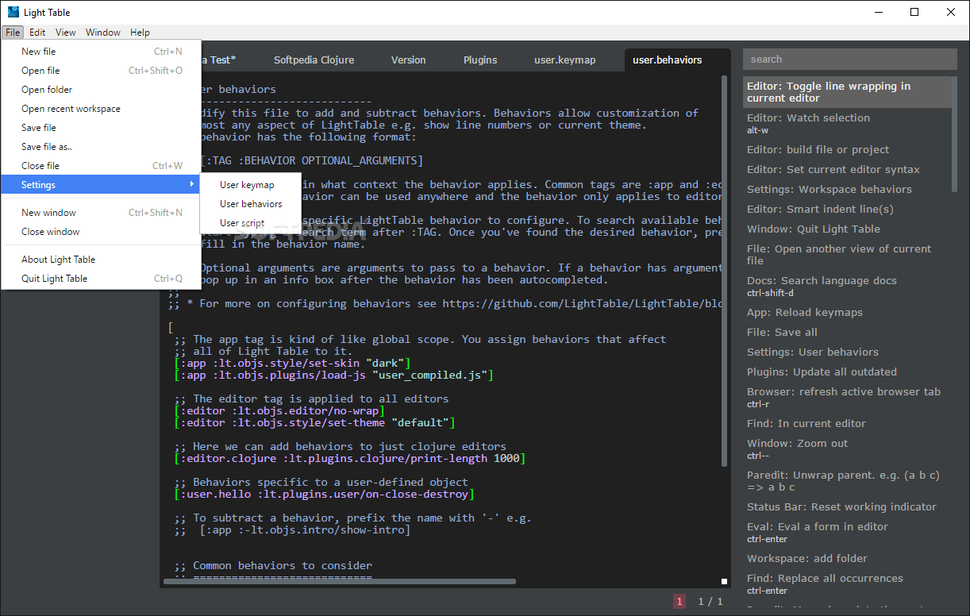
Task: Run Eval: Eval a form in editor
Action: (x=848, y=532)
